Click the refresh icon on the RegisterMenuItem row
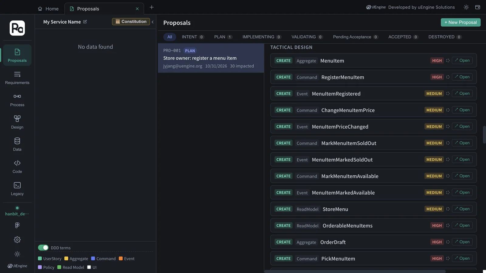Viewport: 486px width, 273px height. (448, 77)
